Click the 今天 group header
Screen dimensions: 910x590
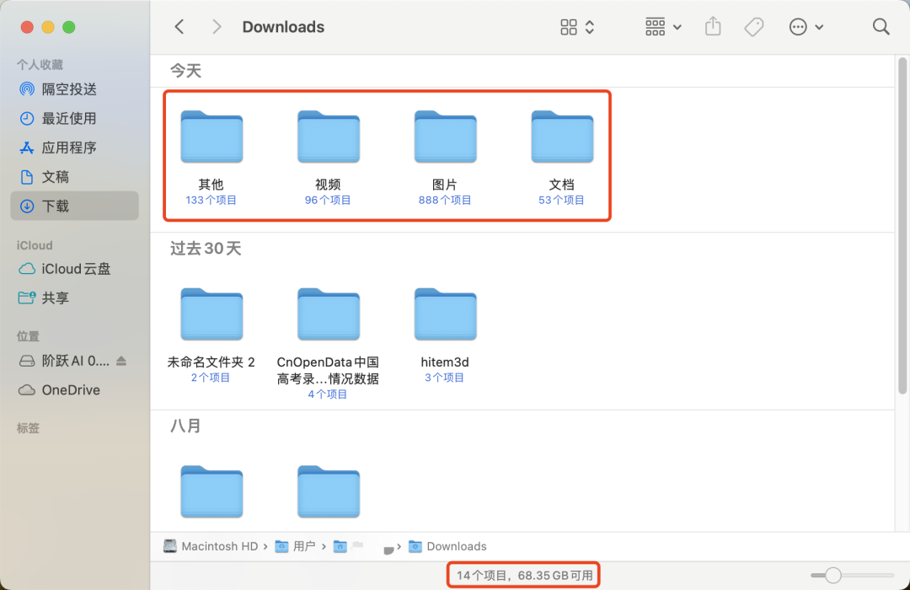click(185, 71)
